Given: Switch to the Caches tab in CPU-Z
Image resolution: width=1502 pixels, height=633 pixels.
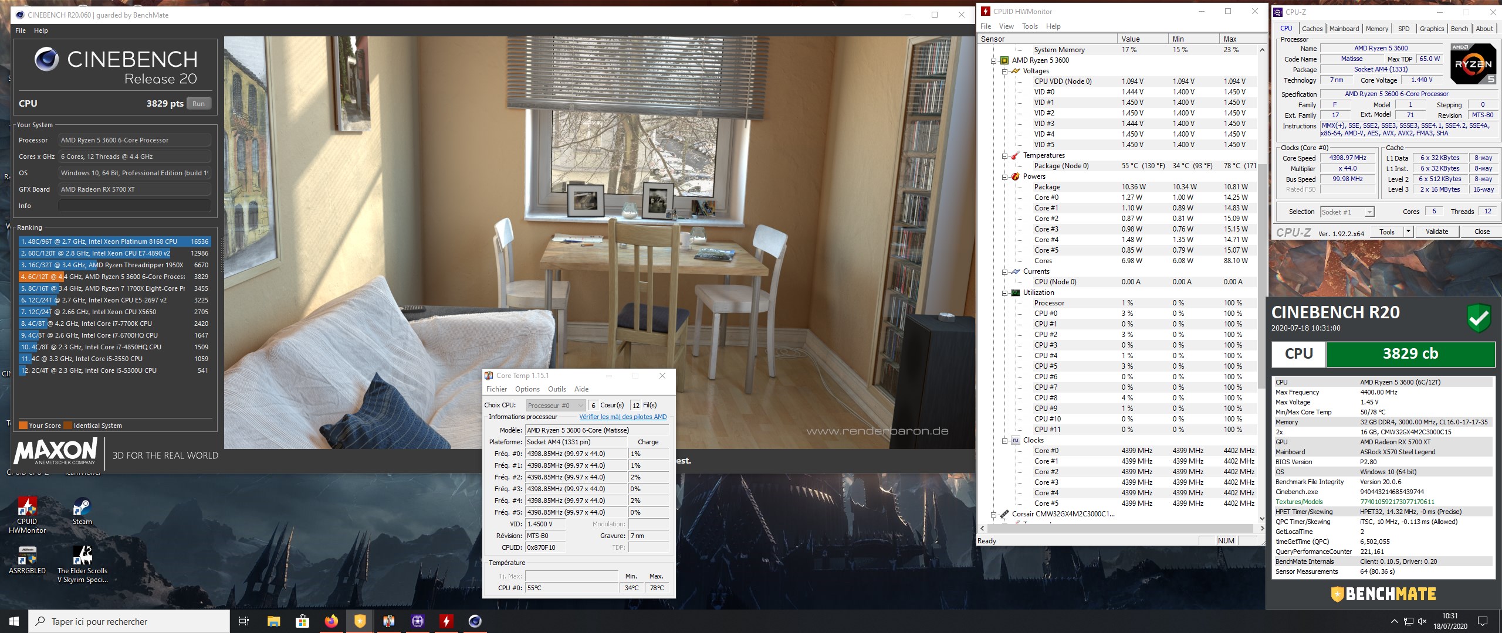Looking at the screenshot, I should tap(1312, 29).
